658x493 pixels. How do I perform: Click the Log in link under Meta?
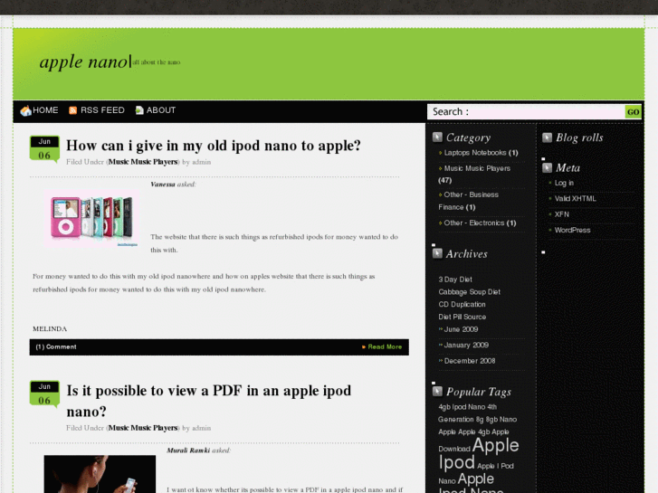pos(564,183)
